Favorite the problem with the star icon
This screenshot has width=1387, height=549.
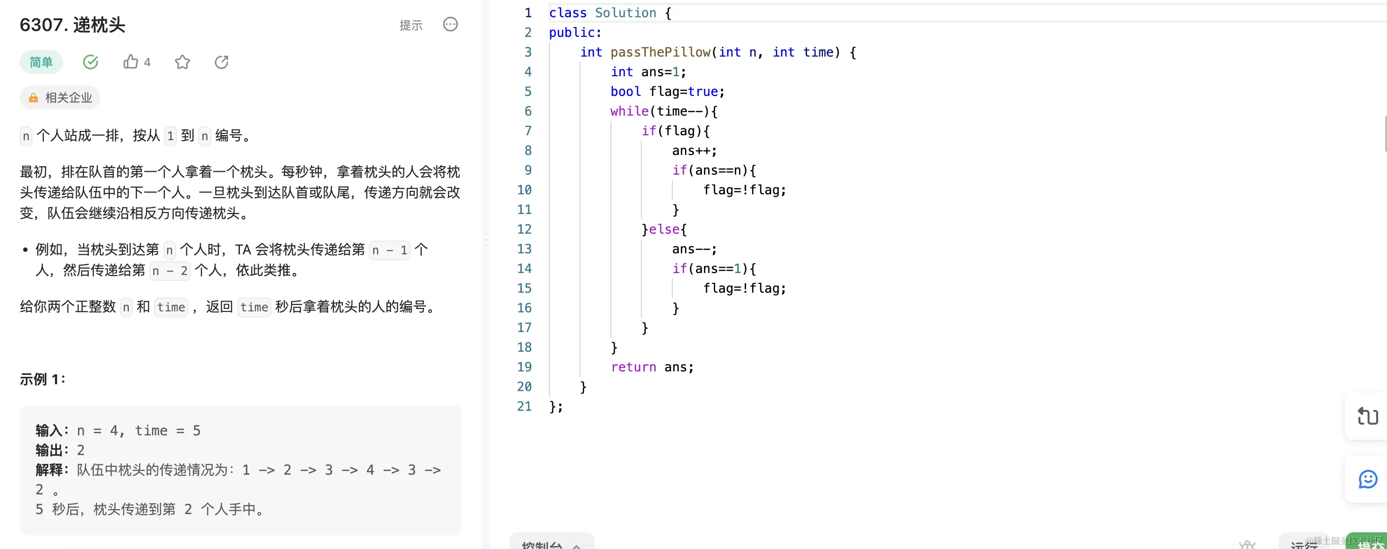pyautogui.click(x=182, y=62)
